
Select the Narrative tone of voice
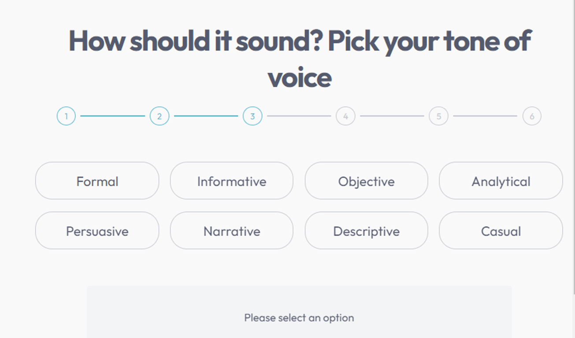tap(231, 231)
